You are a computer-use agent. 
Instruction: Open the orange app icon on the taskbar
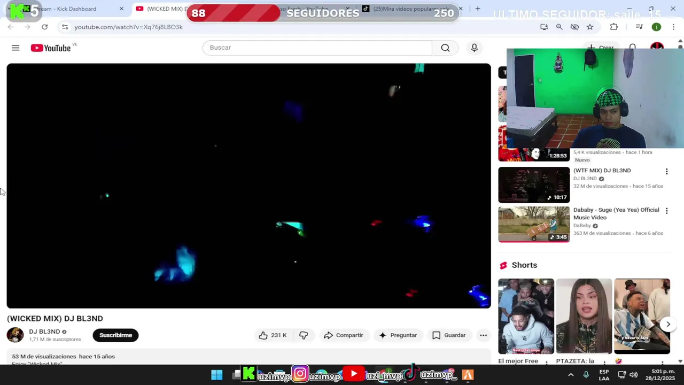pos(468,375)
